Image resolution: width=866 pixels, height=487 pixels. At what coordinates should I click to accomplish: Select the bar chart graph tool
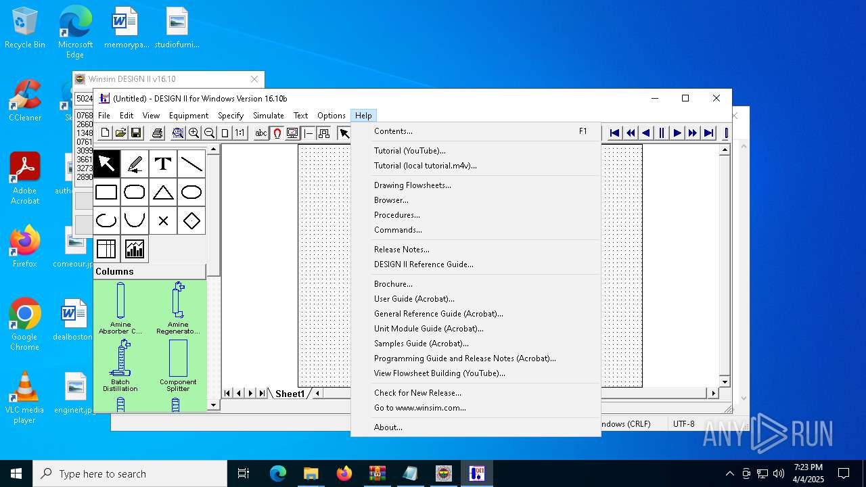tap(135, 249)
